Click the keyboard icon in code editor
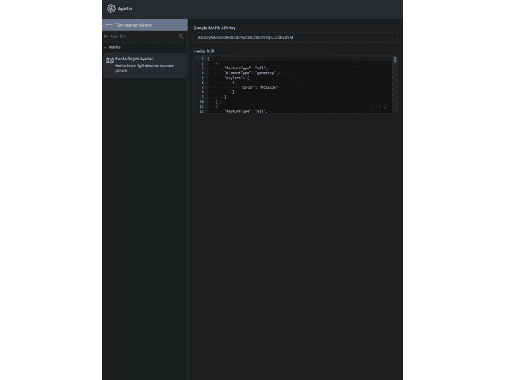506x380 pixels. click(x=385, y=106)
